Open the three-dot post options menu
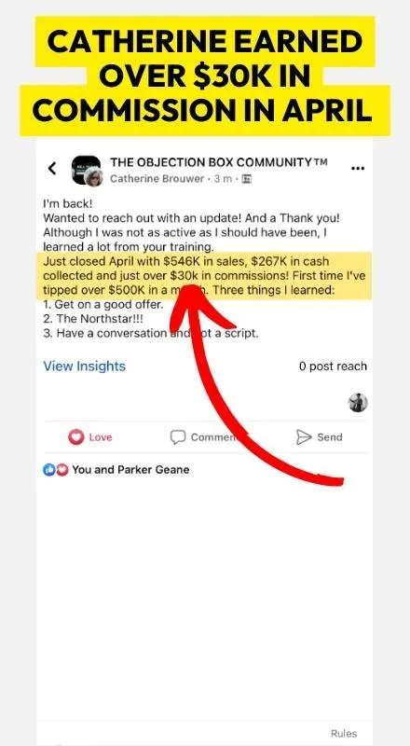 (x=357, y=169)
